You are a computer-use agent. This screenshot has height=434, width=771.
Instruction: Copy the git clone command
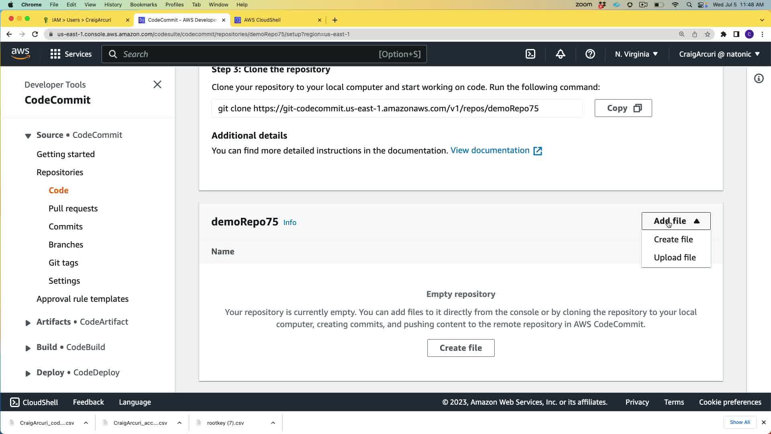(623, 108)
